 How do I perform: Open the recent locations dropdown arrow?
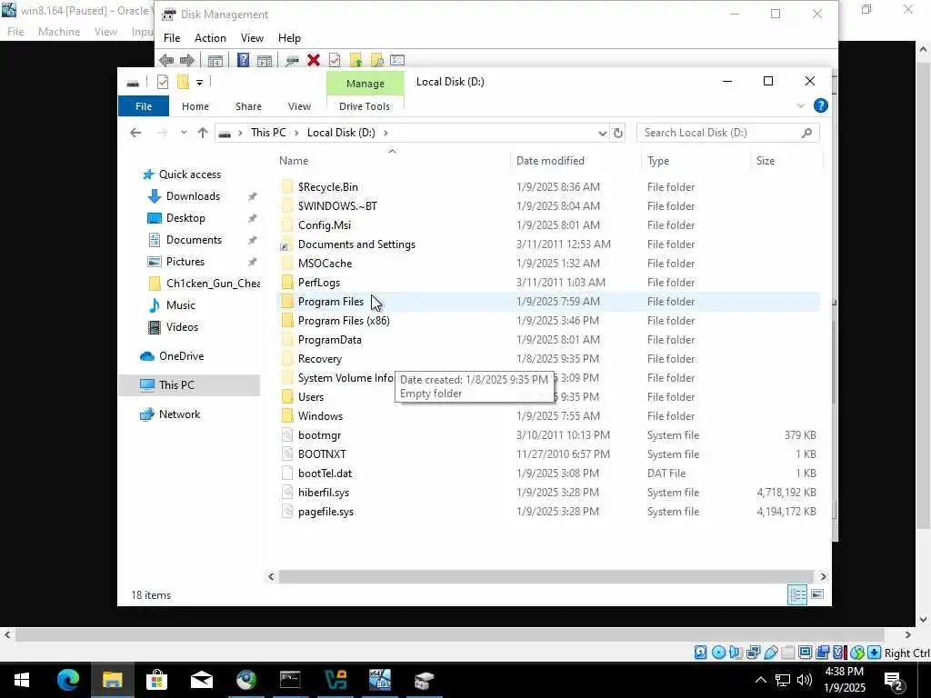coord(184,133)
